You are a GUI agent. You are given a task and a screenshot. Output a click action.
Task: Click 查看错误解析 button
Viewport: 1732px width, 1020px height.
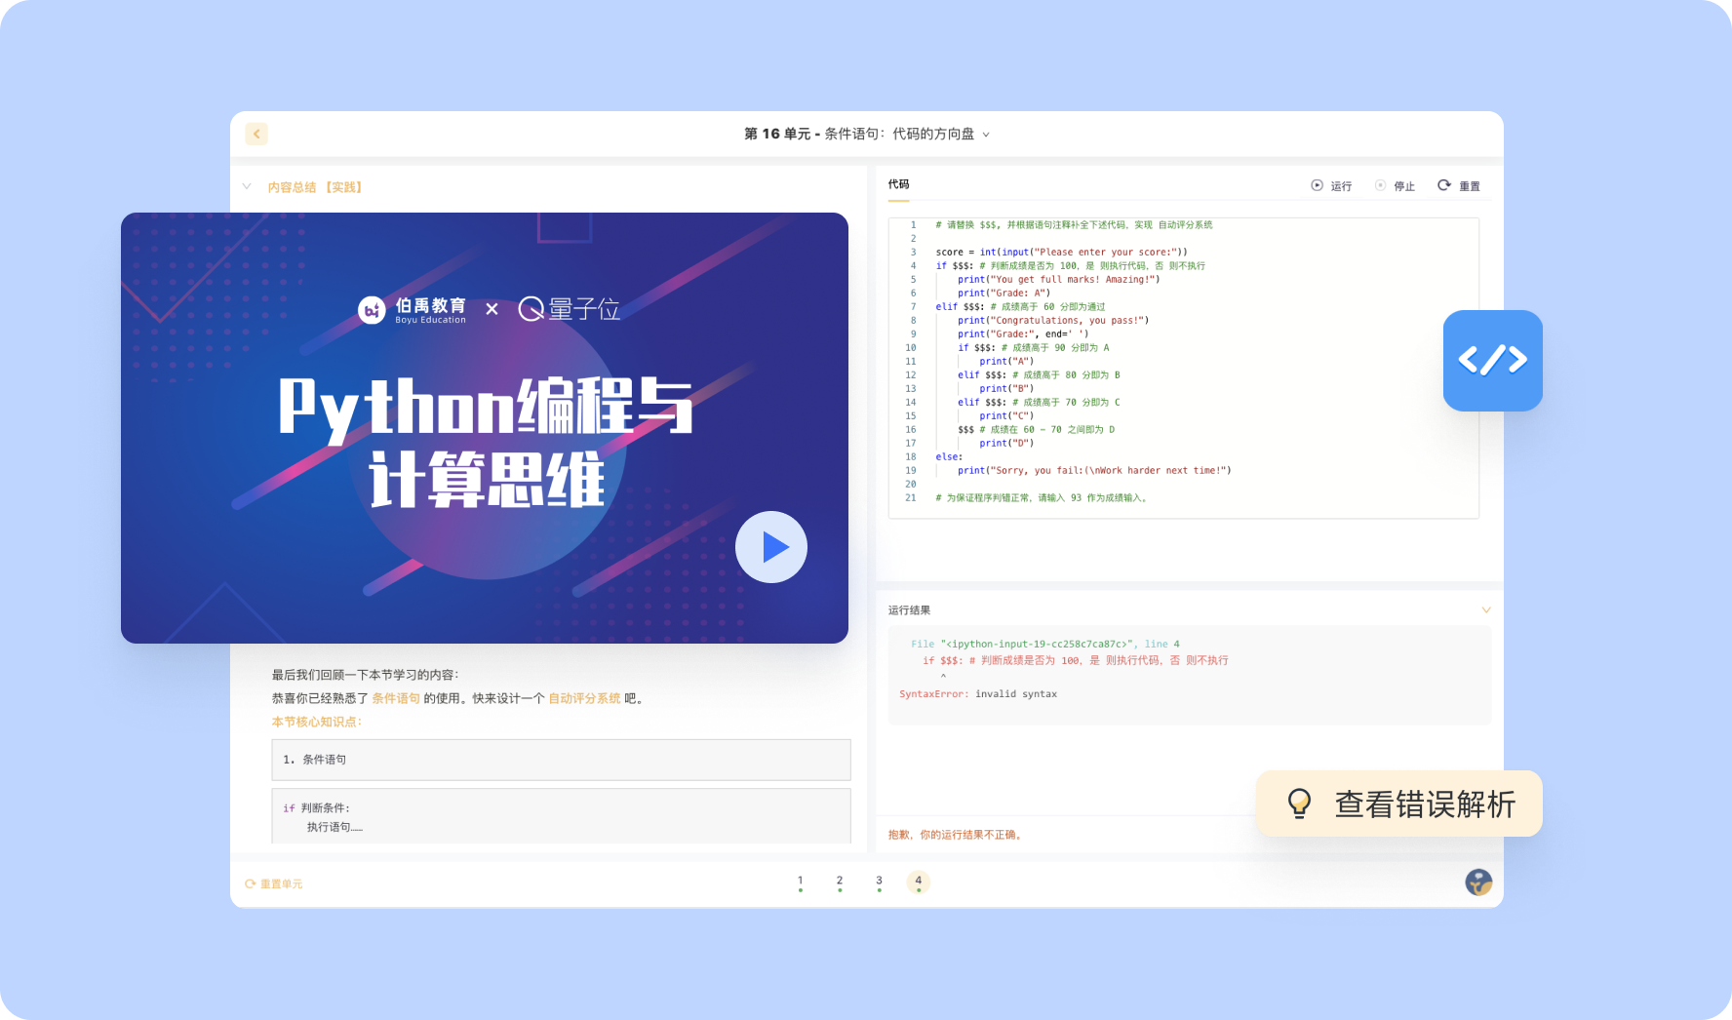click(x=1424, y=804)
